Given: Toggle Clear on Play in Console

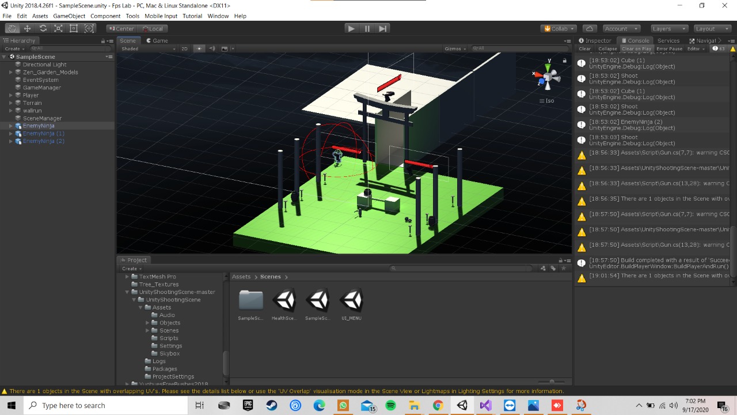Looking at the screenshot, I should tap(636, 48).
